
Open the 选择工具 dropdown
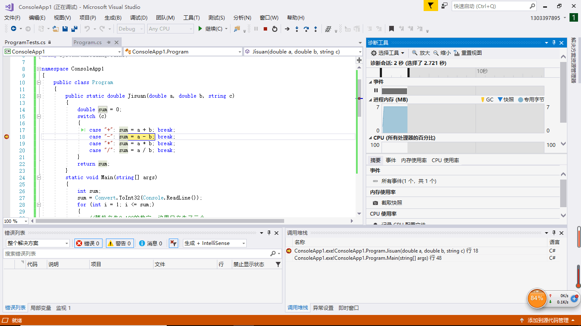point(387,53)
